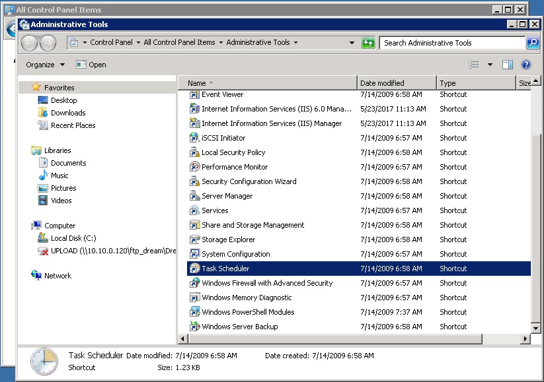The height and width of the screenshot is (382, 544).
Task: Sort by the Name column header
Action: pyautogui.click(x=268, y=83)
